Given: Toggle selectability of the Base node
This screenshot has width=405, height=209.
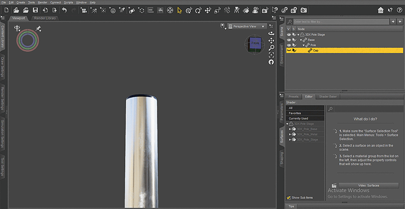Looking at the screenshot, I should coord(294,40).
